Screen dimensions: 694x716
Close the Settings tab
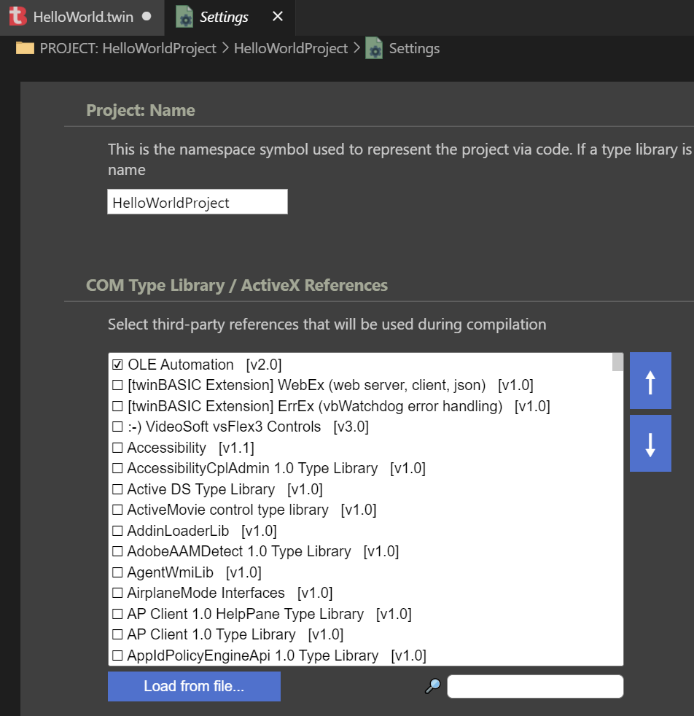[277, 17]
